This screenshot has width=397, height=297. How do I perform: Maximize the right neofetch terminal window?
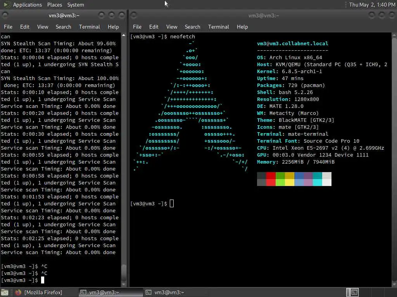point(382,15)
